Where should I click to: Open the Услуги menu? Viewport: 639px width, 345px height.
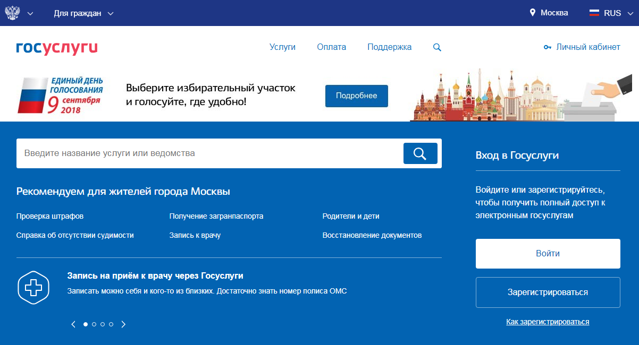[282, 47]
